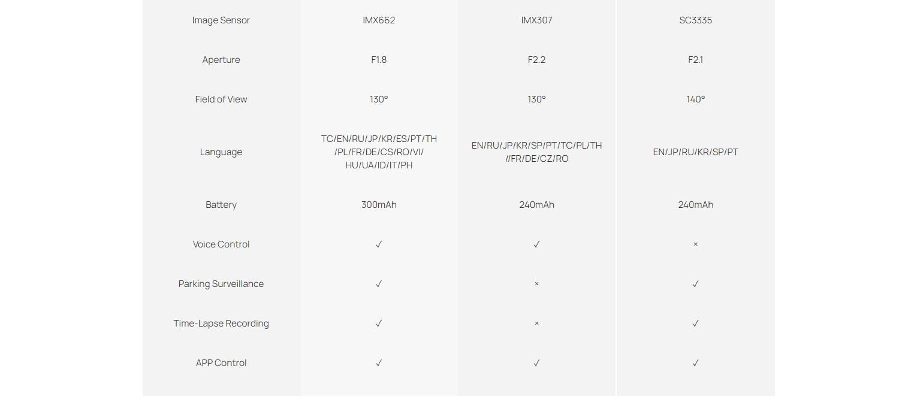899x417 pixels.
Task: Click the 140° field of view value
Action: (x=695, y=99)
